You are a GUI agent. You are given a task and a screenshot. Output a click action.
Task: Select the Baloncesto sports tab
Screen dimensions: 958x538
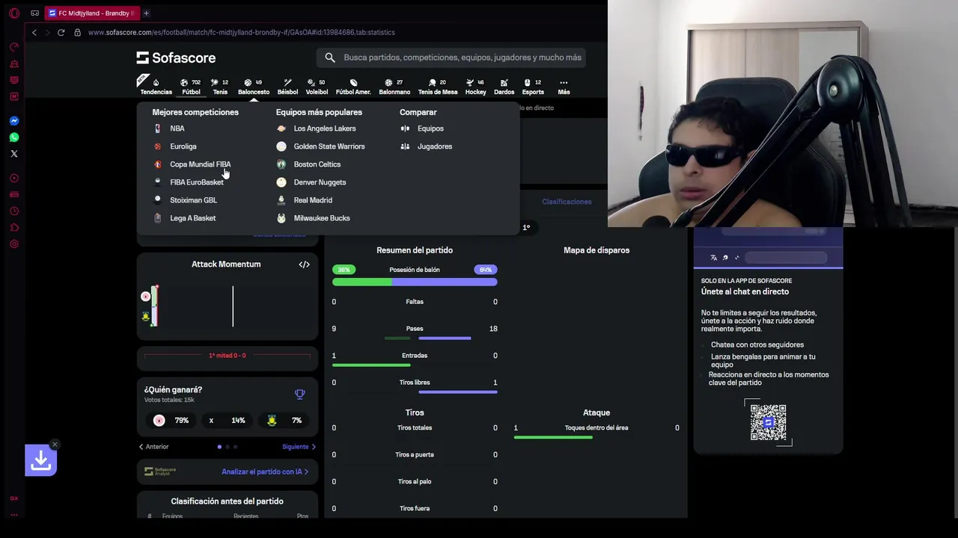[x=254, y=87]
